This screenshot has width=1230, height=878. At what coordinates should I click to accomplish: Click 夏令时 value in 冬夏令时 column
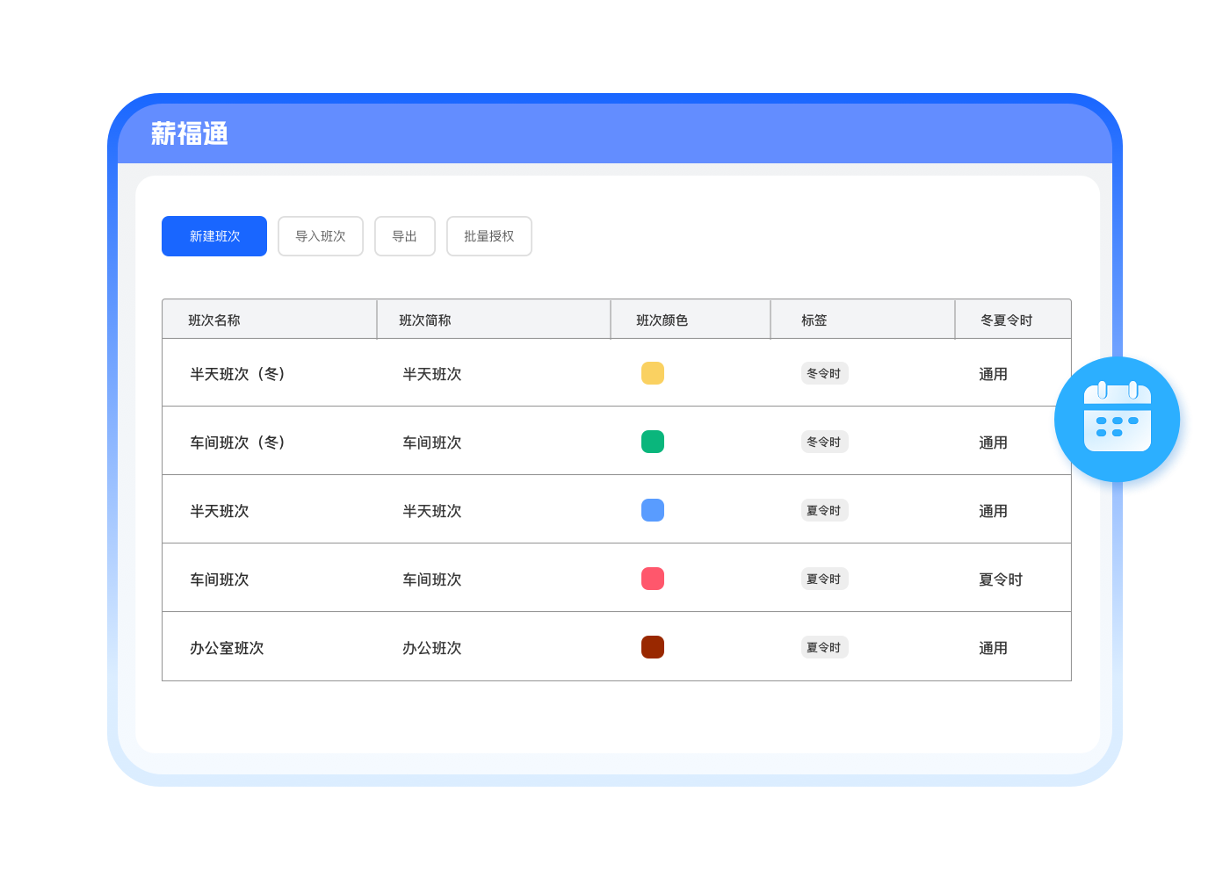(x=1001, y=579)
